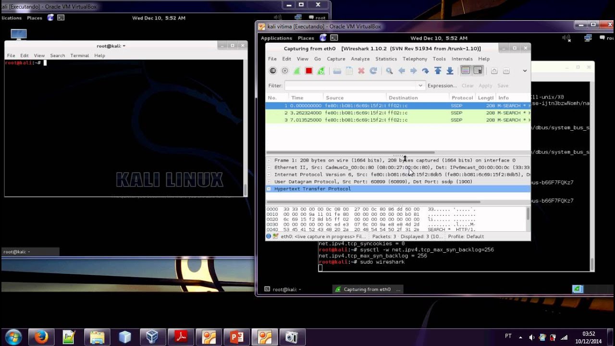Open Wireshark's Capture menu

click(x=336, y=59)
